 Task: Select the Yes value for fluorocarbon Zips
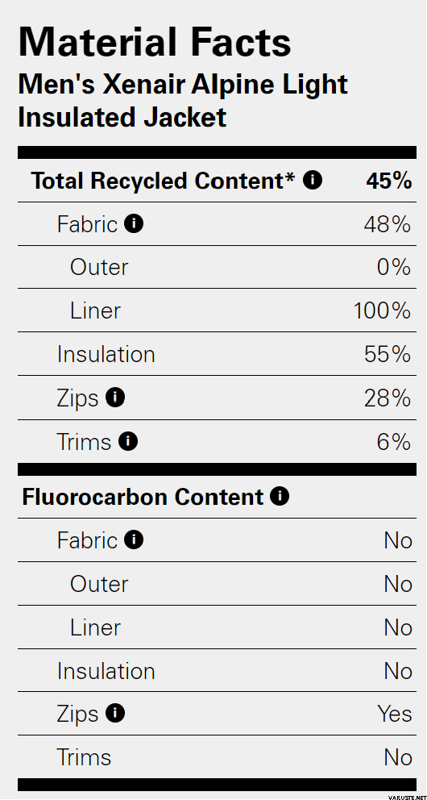click(x=395, y=714)
